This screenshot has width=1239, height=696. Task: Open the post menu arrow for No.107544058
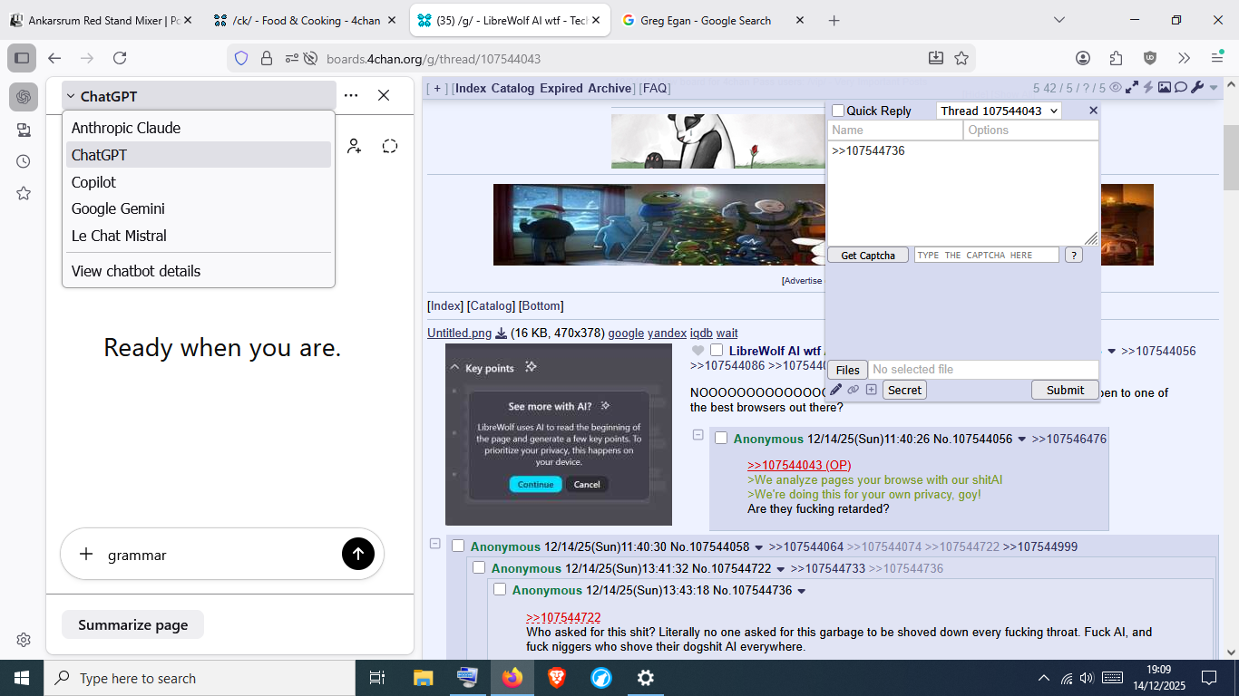[759, 547]
